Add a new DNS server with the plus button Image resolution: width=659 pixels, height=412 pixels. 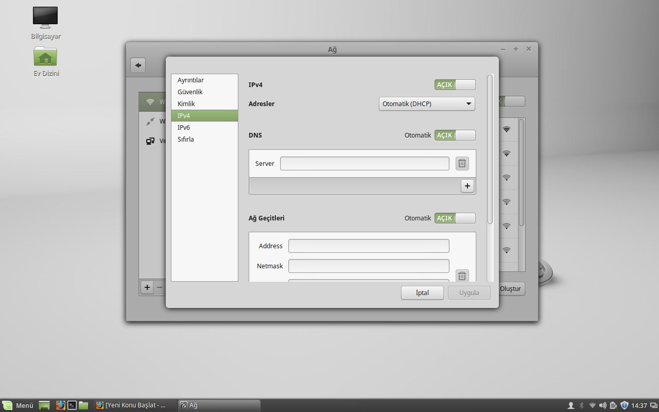(467, 186)
